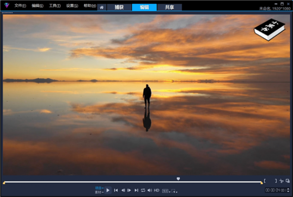Enlarge the preview window
293x197 pixels.
tap(287, 181)
